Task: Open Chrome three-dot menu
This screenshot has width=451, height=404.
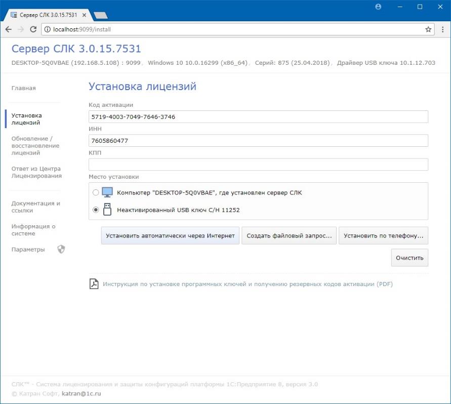Action: click(x=443, y=29)
